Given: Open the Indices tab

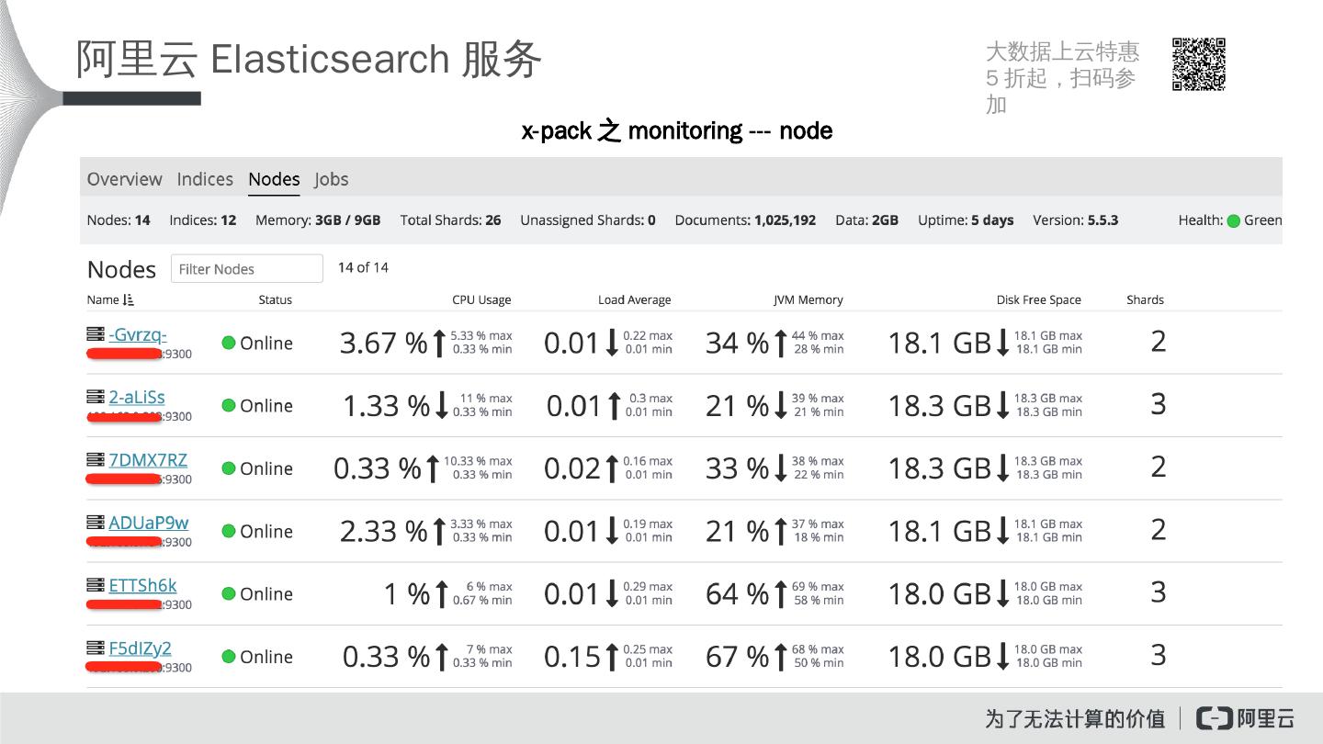Looking at the screenshot, I should point(205,179).
